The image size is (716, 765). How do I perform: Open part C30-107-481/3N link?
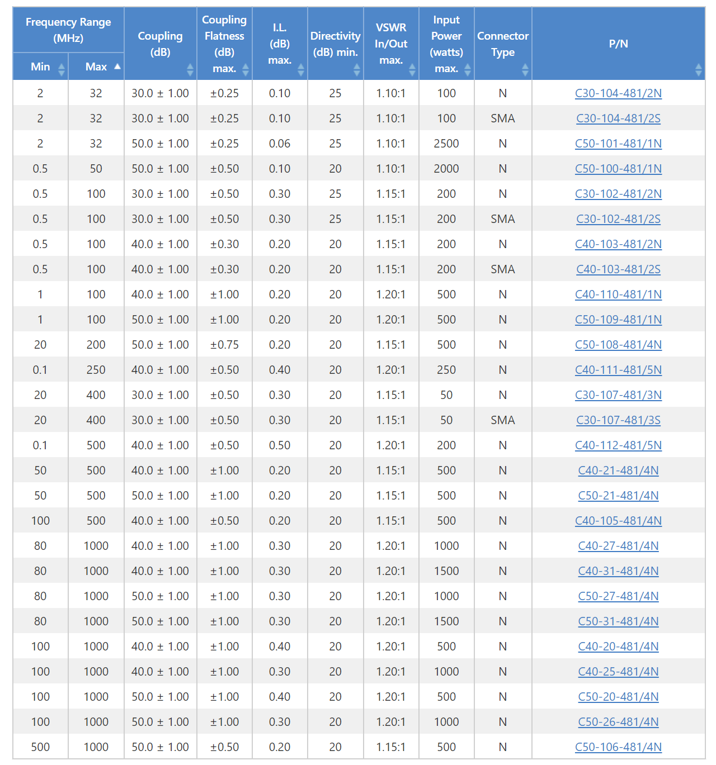coord(618,395)
